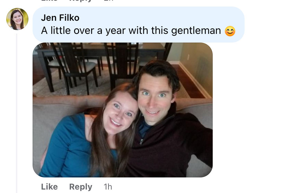
Task: Reply to Jen Filko's photo comment
Action: (81, 187)
